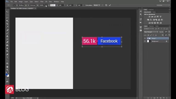Select the Horizontal Type tool
This screenshot has width=176, height=99.
click(7, 57)
